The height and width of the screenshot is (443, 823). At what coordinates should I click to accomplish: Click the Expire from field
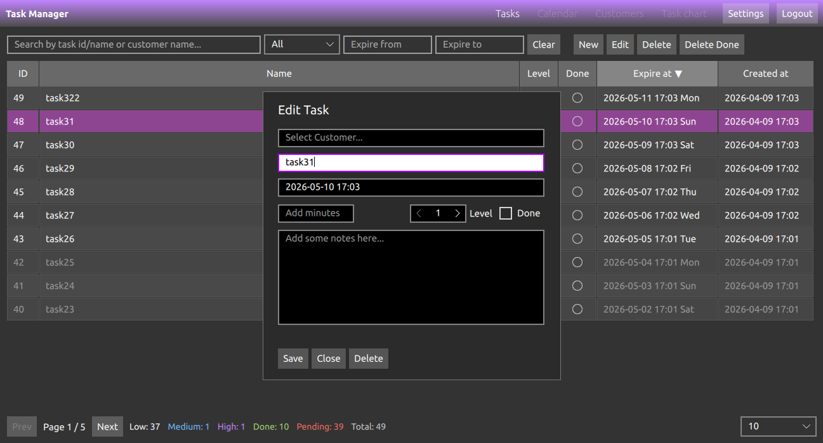click(388, 44)
